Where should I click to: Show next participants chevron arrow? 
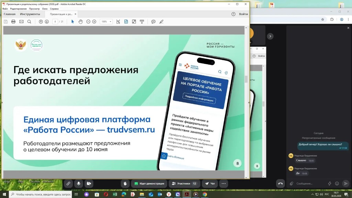270,36
